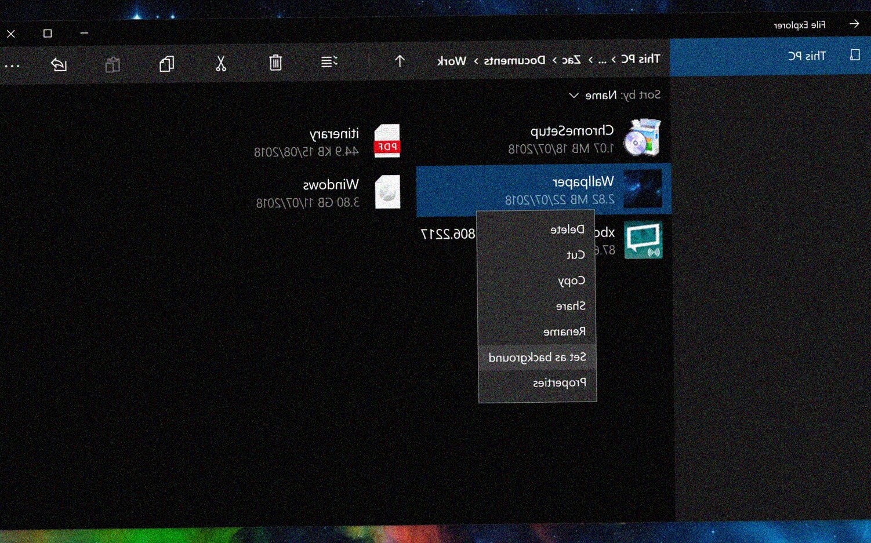Click the Work breadcrumb link
Viewport: 871px width, 543px height.
(452, 61)
